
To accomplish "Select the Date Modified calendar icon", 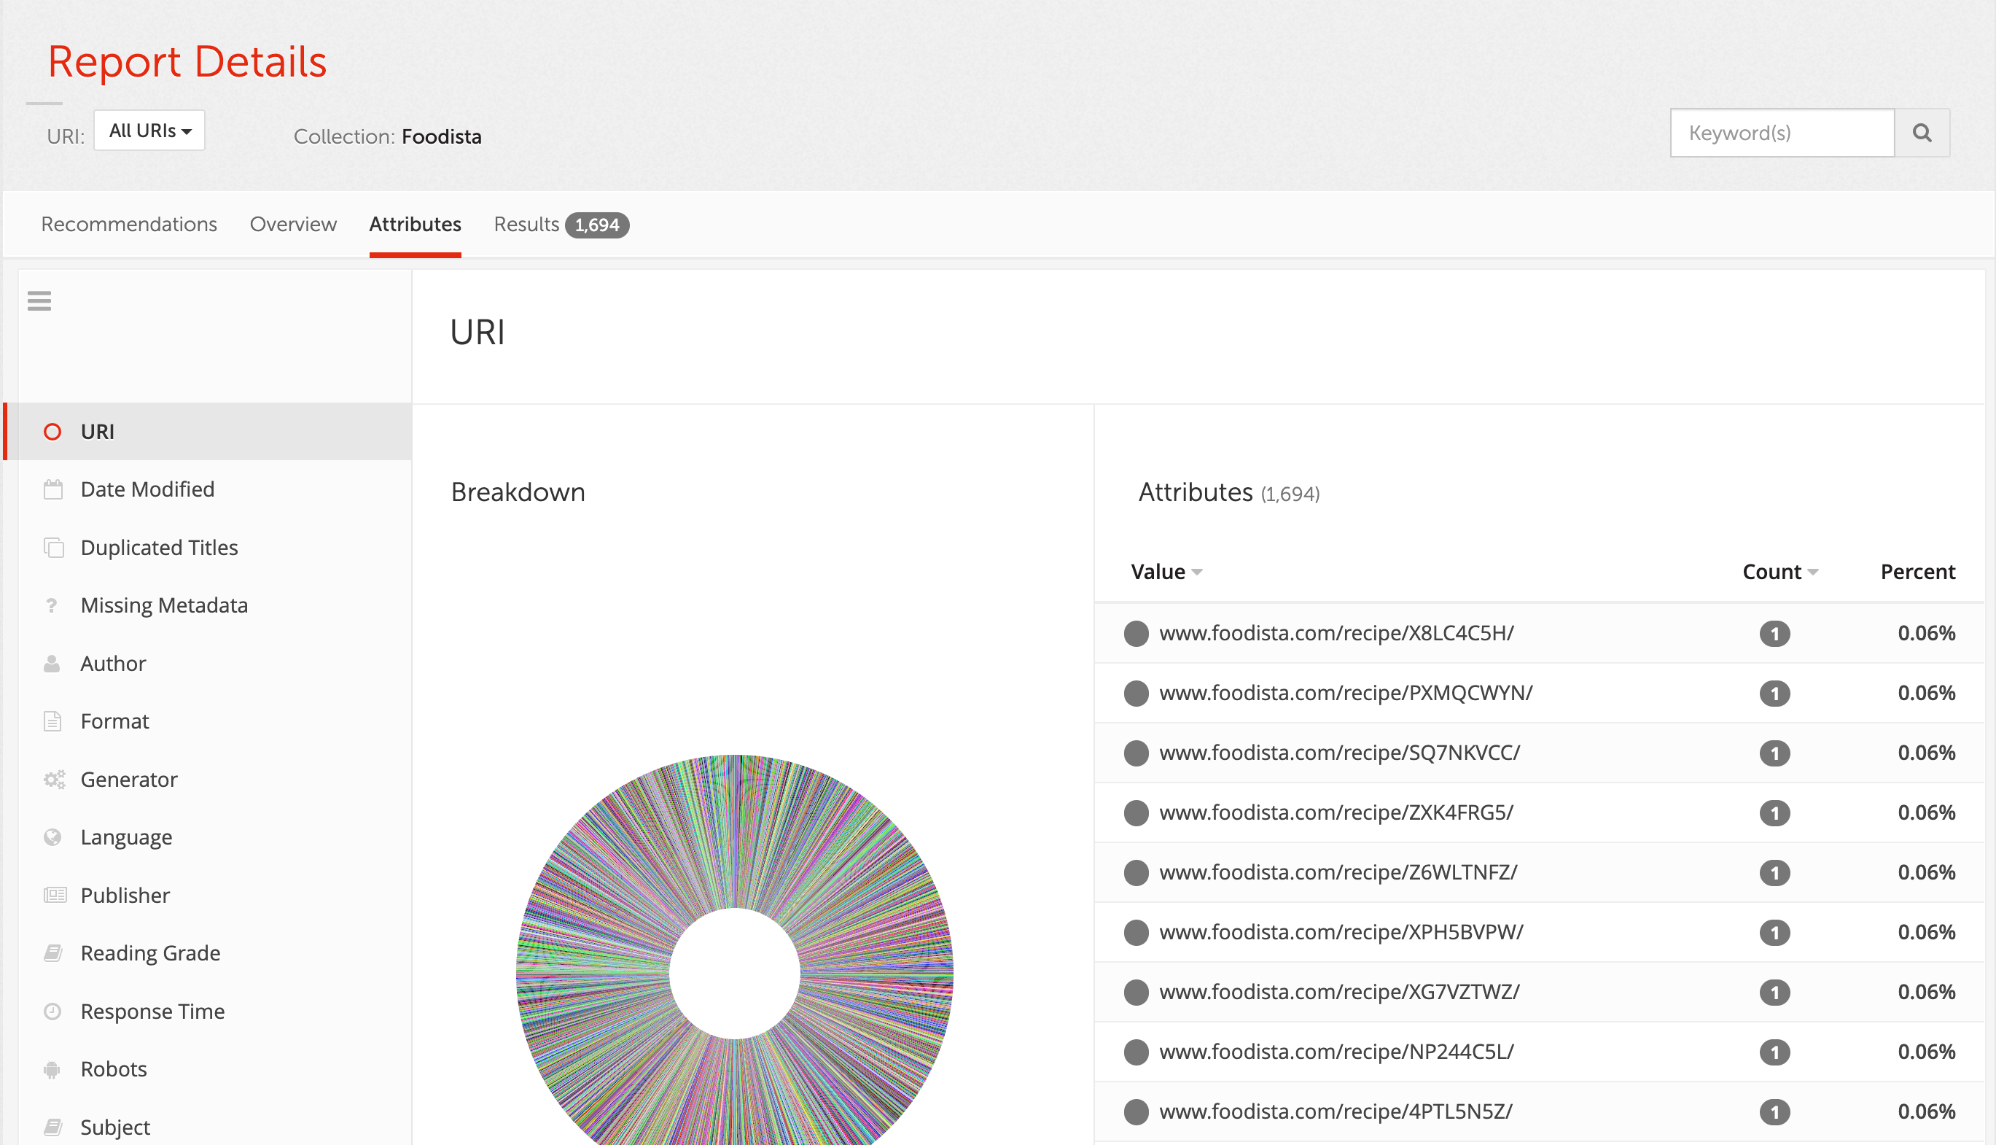I will point(52,489).
